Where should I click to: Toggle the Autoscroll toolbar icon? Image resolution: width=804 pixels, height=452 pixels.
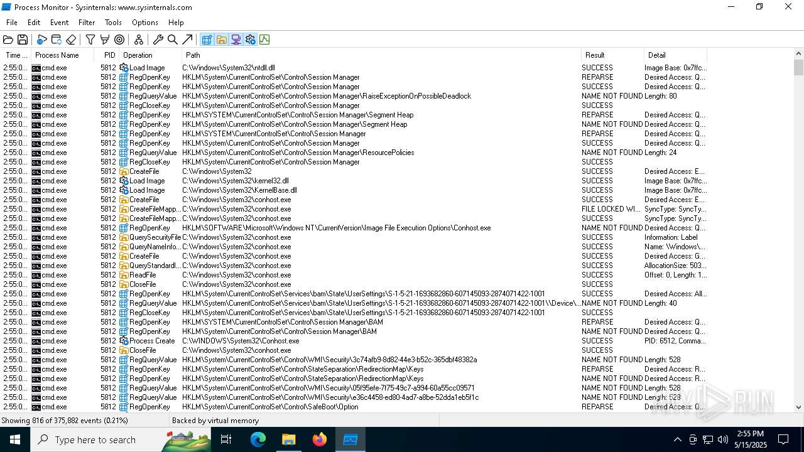[x=57, y=40]
